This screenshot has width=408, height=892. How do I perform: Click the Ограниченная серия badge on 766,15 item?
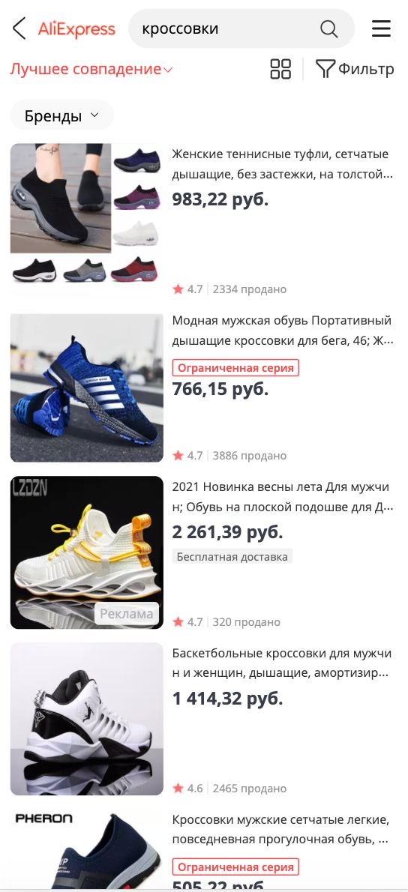pos(235,367)
